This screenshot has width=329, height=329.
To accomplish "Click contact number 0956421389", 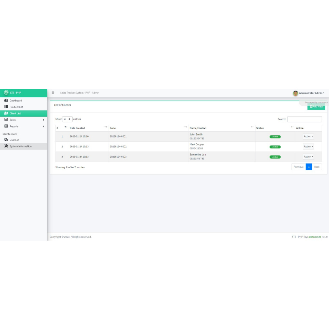I will pyautogui.click(x=196, y=148).
